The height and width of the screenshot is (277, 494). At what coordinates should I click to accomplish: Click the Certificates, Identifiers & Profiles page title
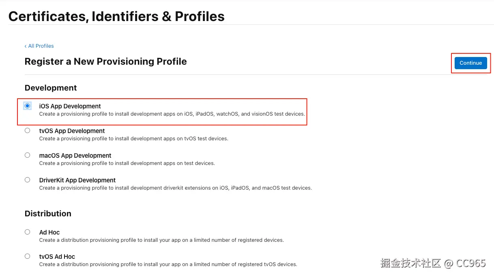116,16
